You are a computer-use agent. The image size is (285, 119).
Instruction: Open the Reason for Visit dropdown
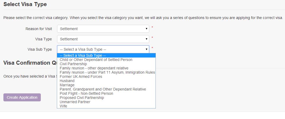pos(103,29)
